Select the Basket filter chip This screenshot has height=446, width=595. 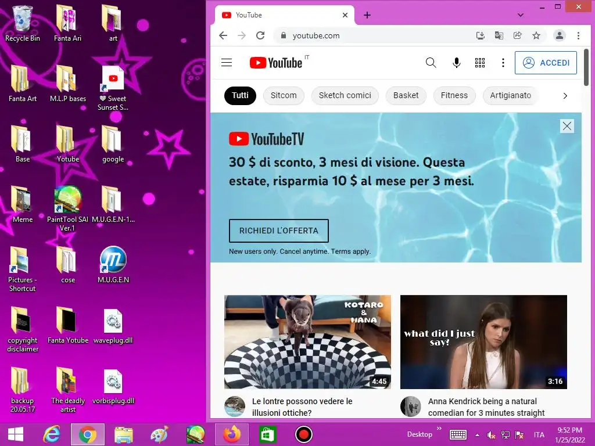pos(406,96)
